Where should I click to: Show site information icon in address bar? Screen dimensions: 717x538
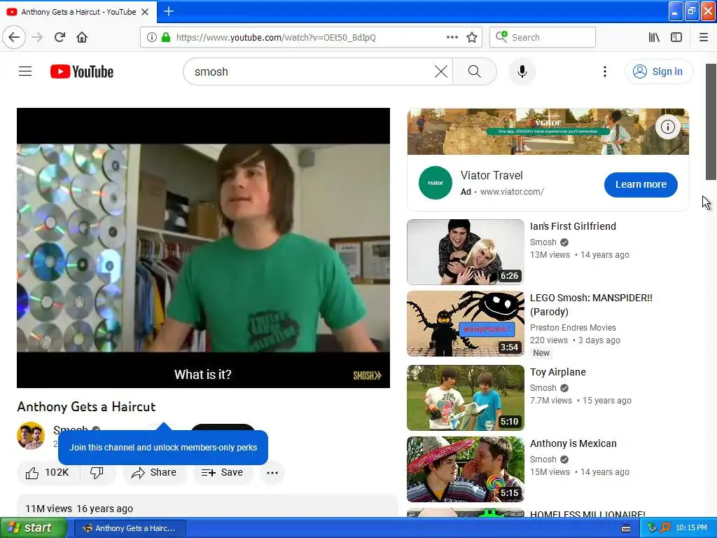coord(152,37)
